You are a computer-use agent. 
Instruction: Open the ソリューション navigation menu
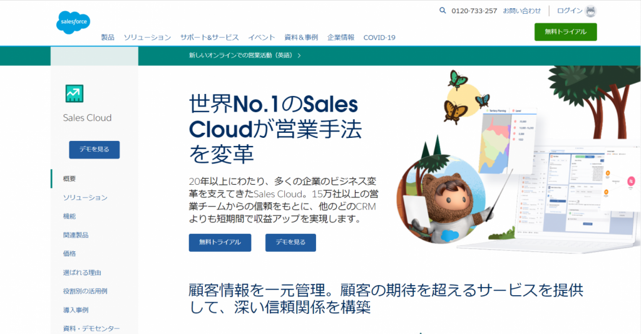click(147, 38)
